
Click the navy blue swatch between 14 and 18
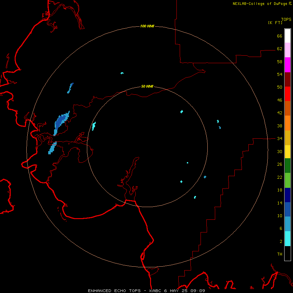point(287,195)
